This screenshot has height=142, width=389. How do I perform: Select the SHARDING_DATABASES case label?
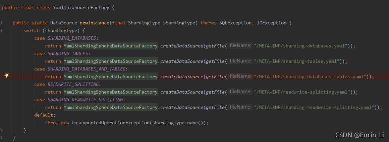point(72,38)
